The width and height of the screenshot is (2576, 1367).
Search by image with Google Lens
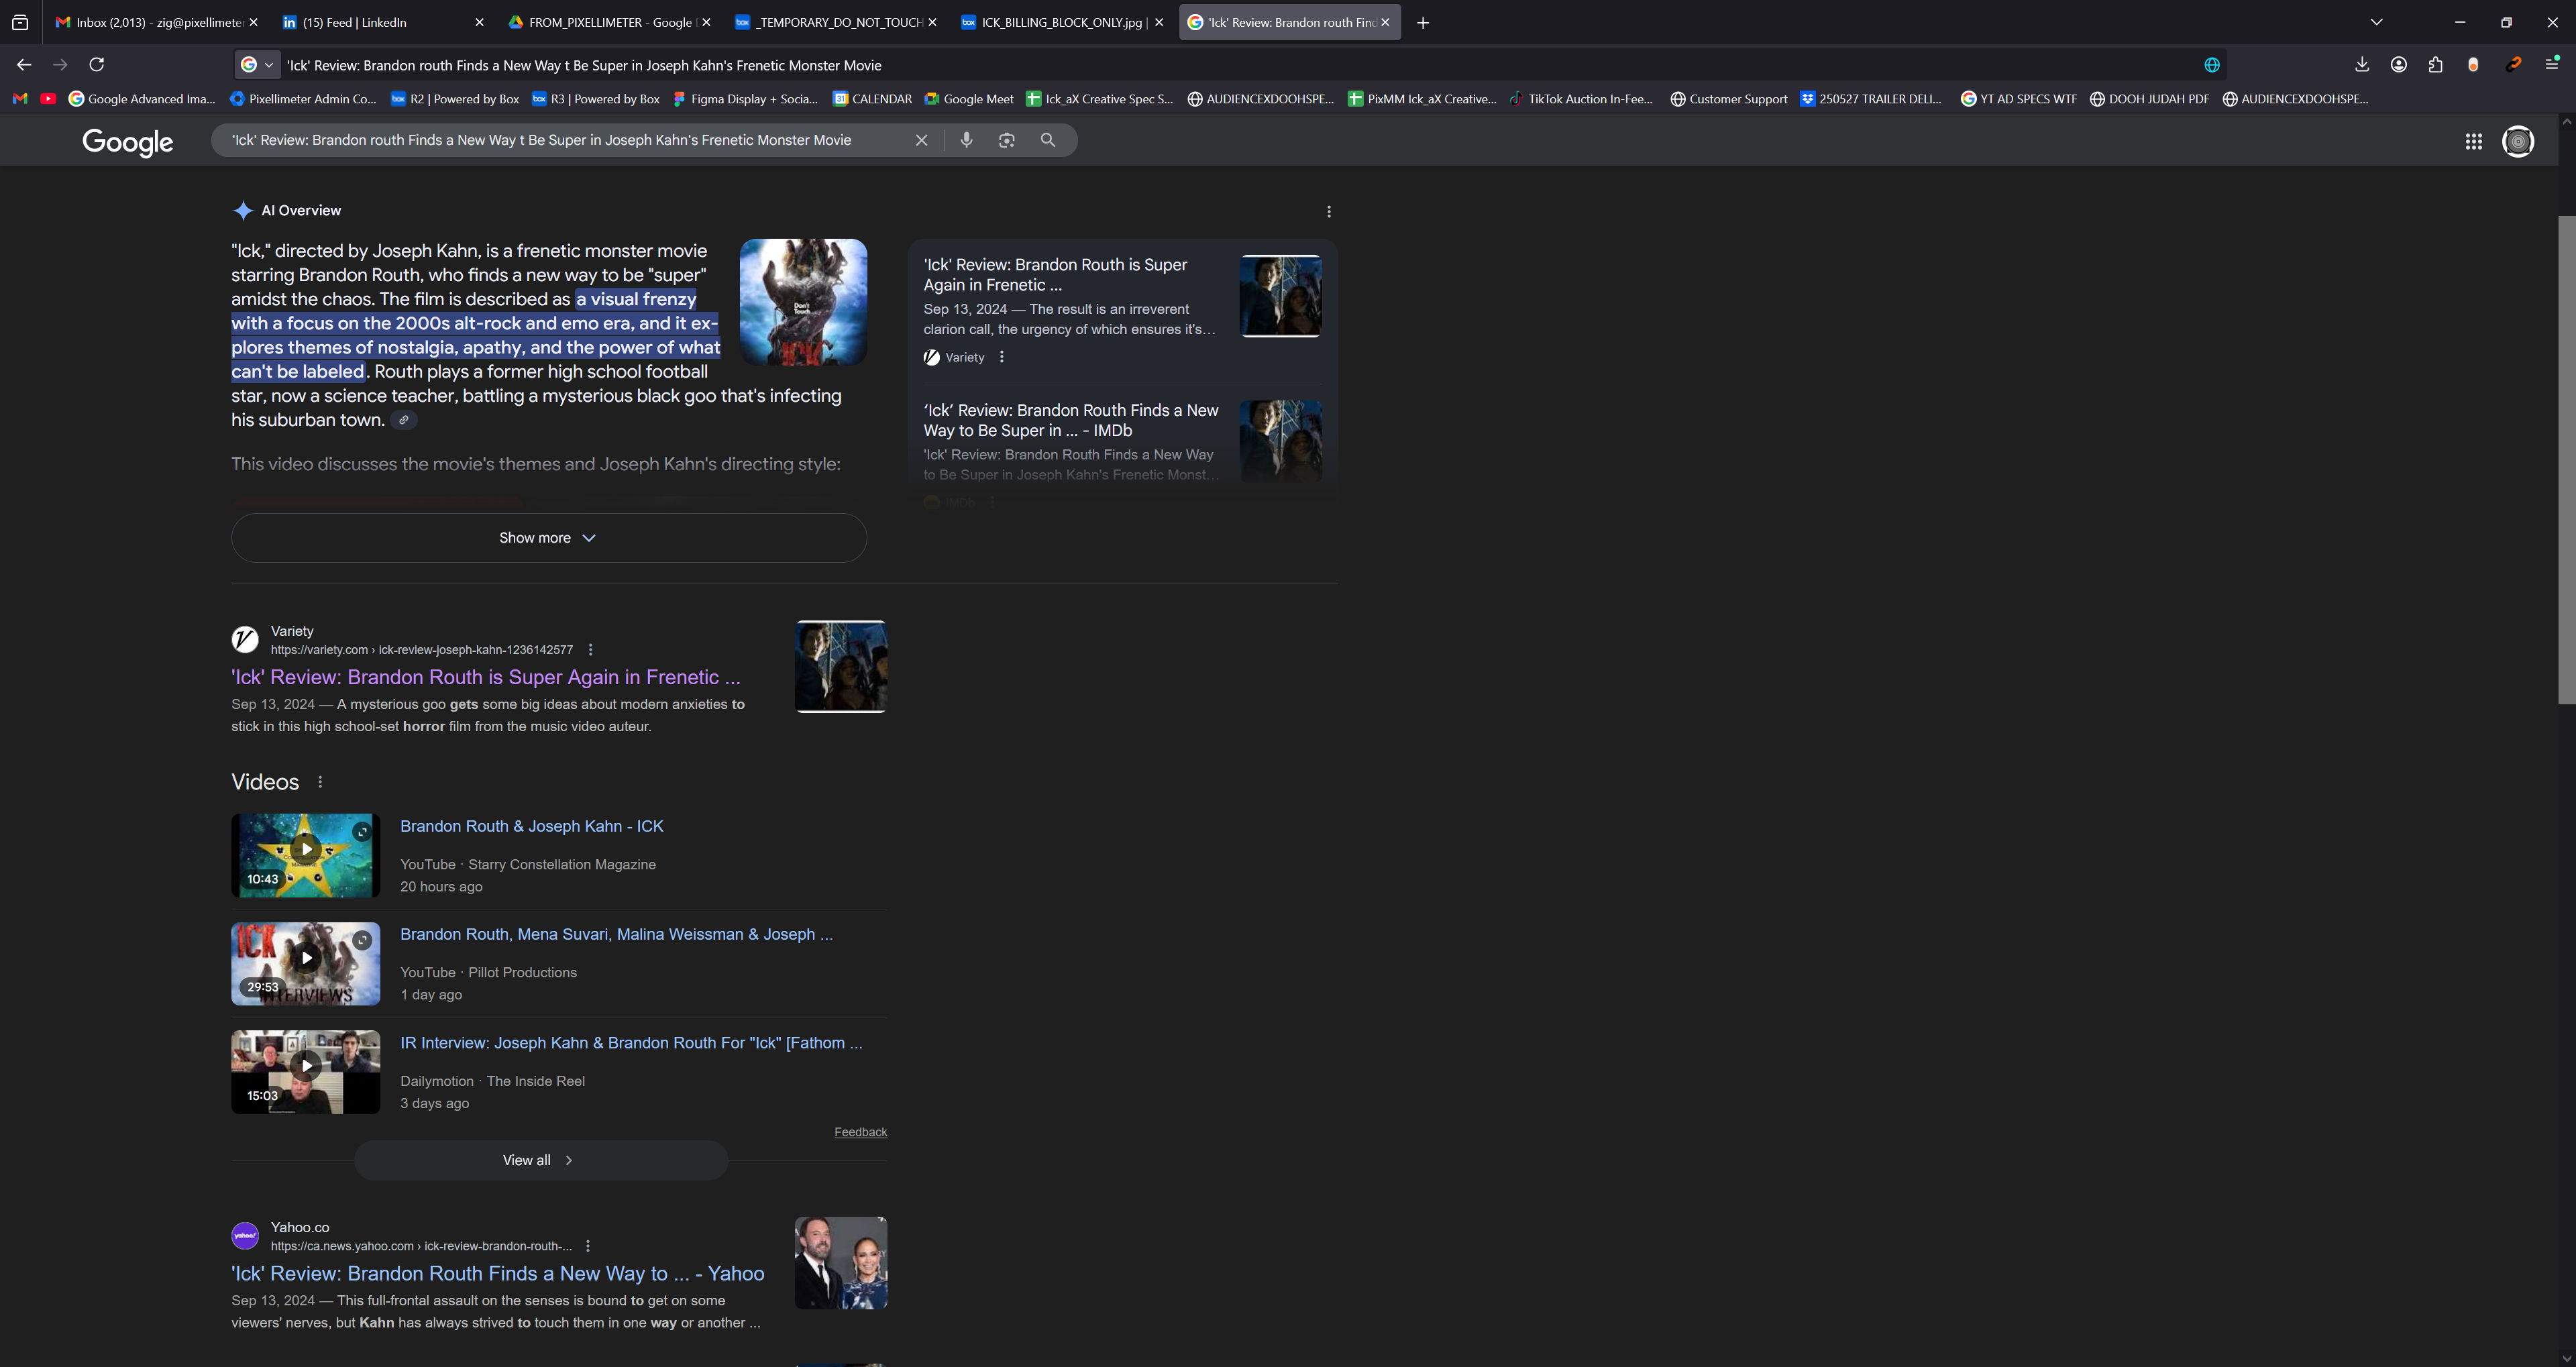pos(1007,141)
